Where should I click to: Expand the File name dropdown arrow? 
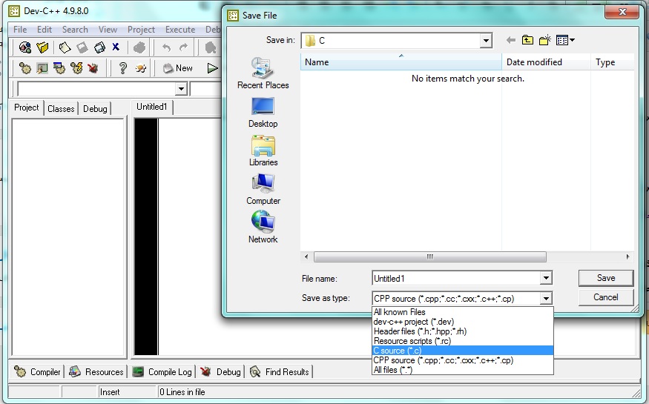(546, 278)
